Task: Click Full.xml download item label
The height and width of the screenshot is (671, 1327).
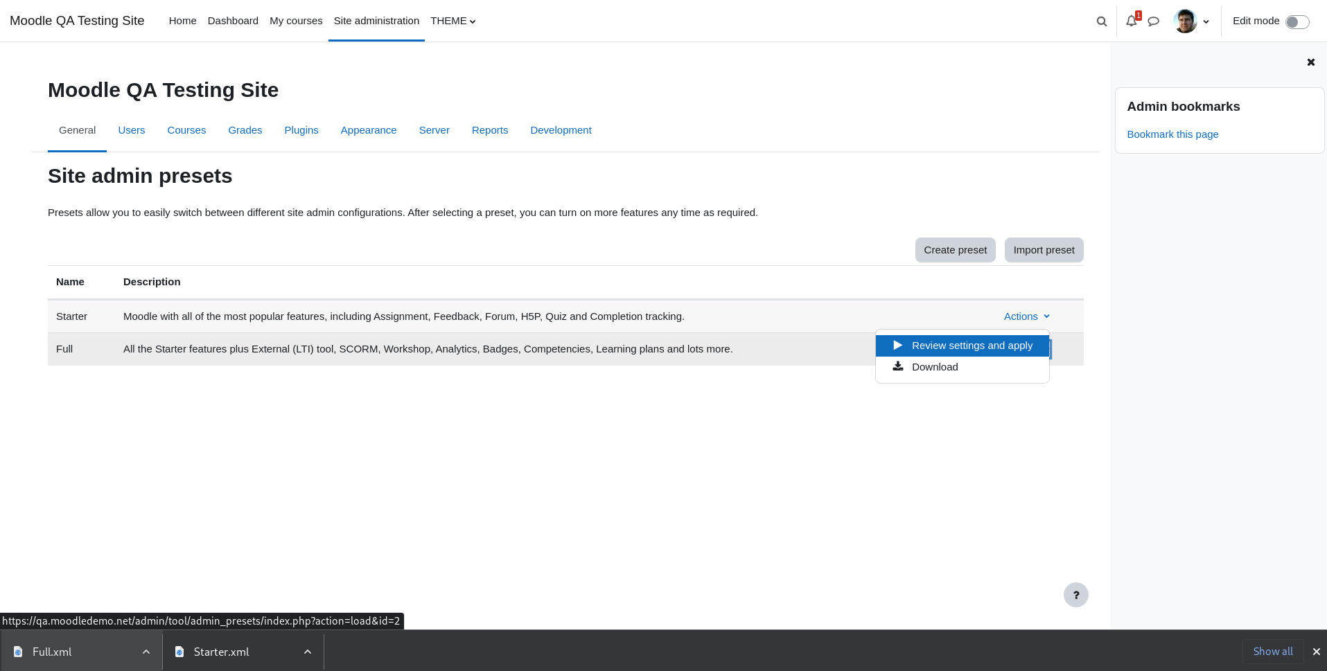Action: 52,652
